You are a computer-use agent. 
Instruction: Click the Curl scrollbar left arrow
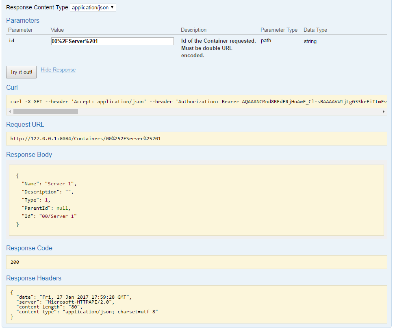pyautogui.click(x=10, y=111)
